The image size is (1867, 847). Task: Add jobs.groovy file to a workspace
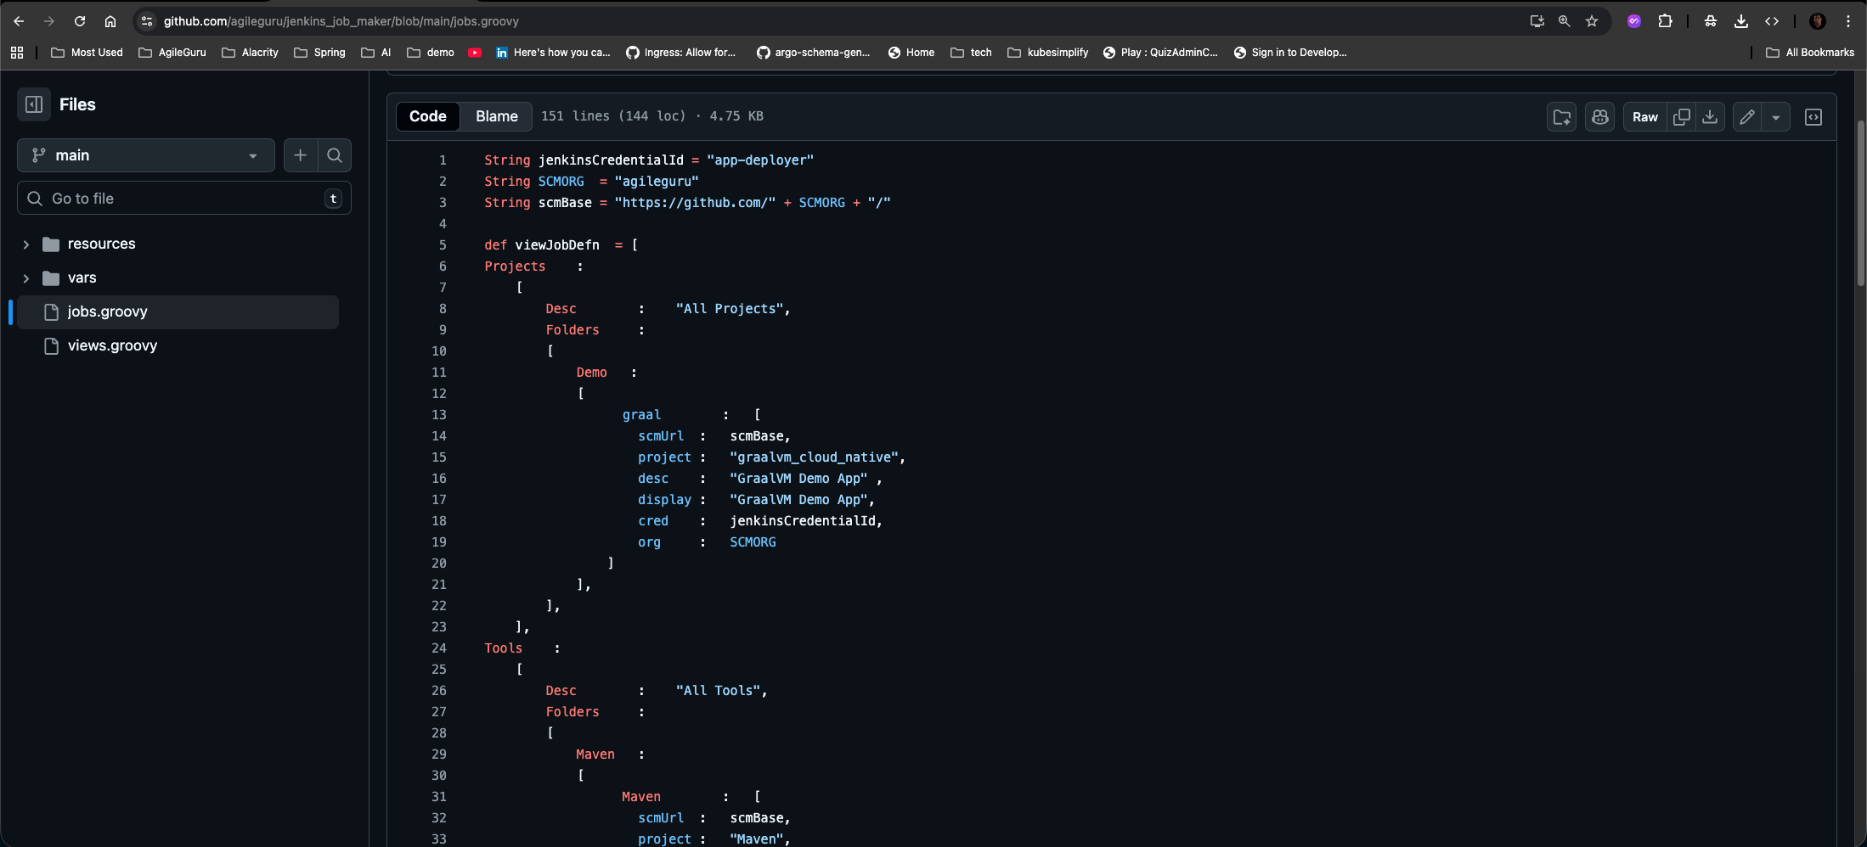[x=1562, y=116]
